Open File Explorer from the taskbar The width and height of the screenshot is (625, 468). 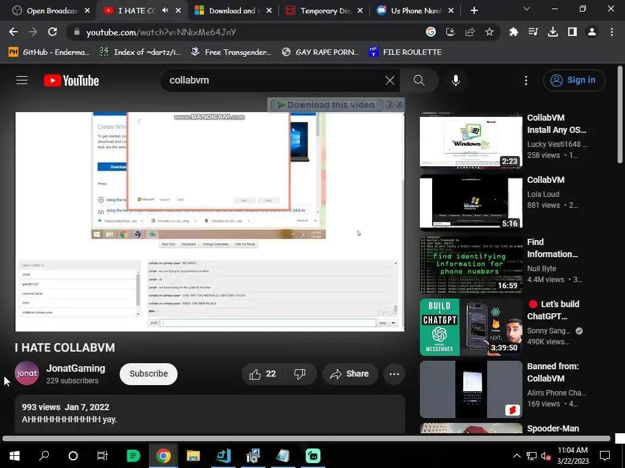[193, 456]
